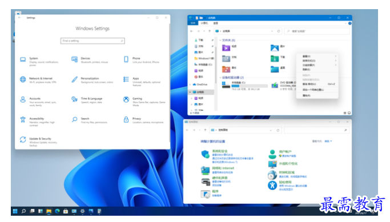Expand the ribbon chevron in File Explorer
This screenshot has width=390, height=222.
[345, 23]
